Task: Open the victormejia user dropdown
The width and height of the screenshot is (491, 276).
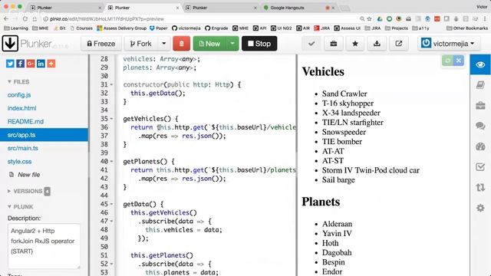Action: [x=449, y=44]
